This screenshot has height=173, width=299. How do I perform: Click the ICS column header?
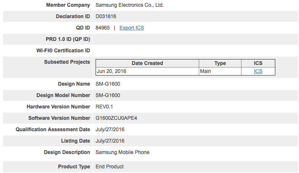[x=258, y=63]
